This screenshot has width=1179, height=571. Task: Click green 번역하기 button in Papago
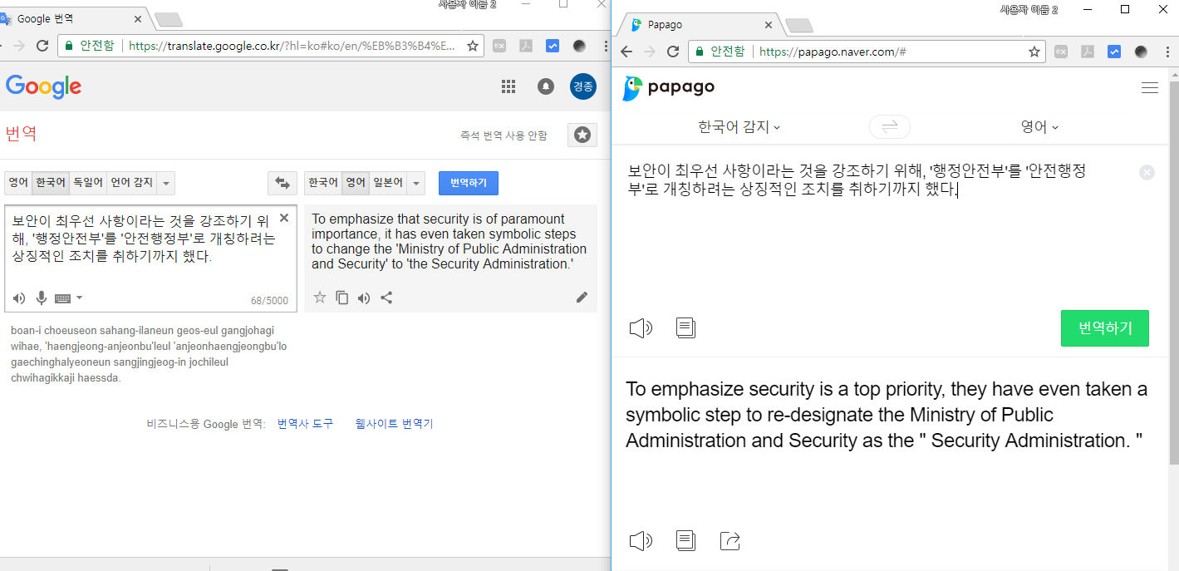[1105, 328]
